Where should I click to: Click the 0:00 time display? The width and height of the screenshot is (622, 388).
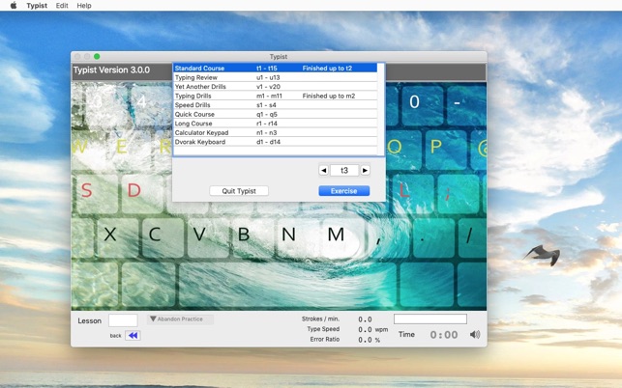pyautogui.click(x=444, y=335)
